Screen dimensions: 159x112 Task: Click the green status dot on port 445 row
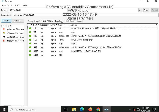[x=30, y=47]
